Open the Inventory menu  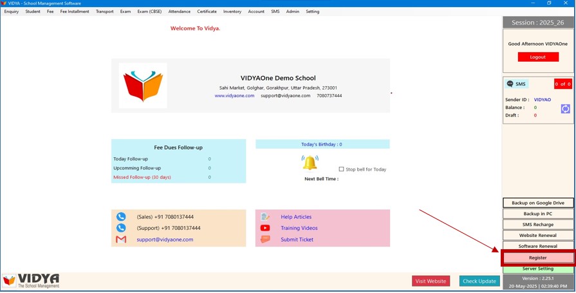232,12
